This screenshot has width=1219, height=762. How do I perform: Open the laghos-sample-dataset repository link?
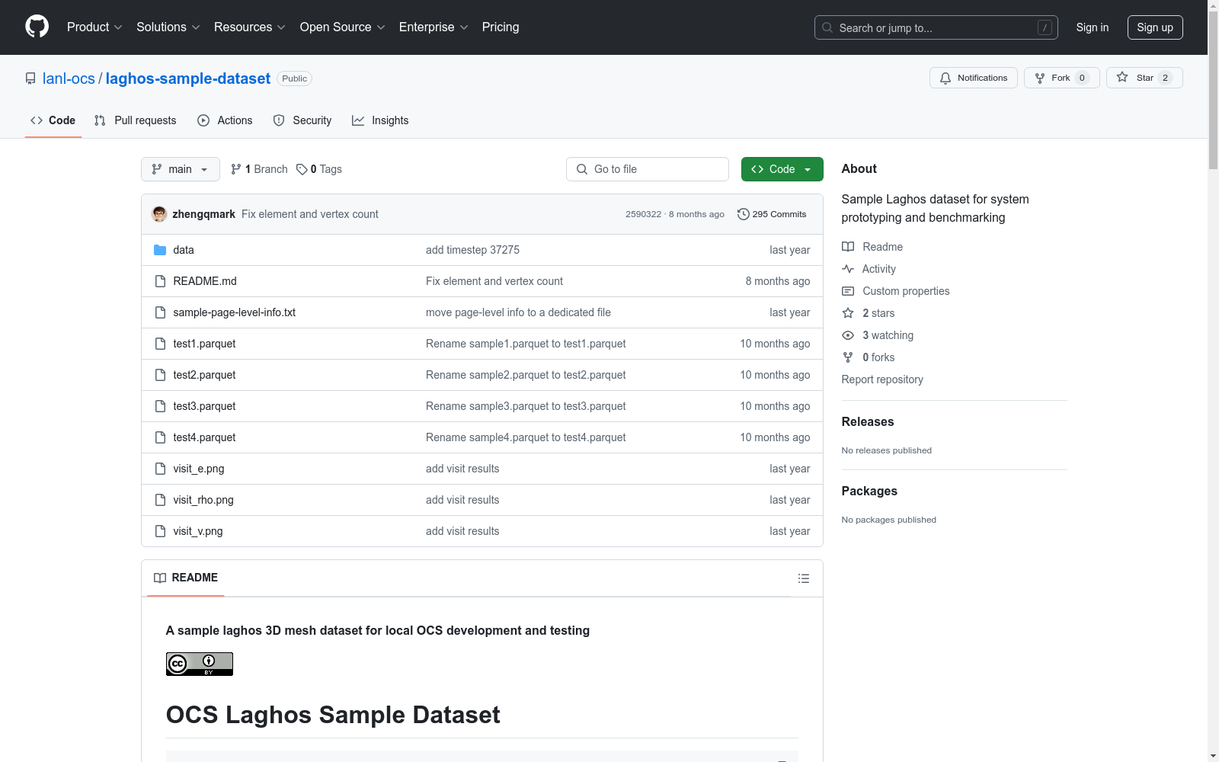coord(188,78)
